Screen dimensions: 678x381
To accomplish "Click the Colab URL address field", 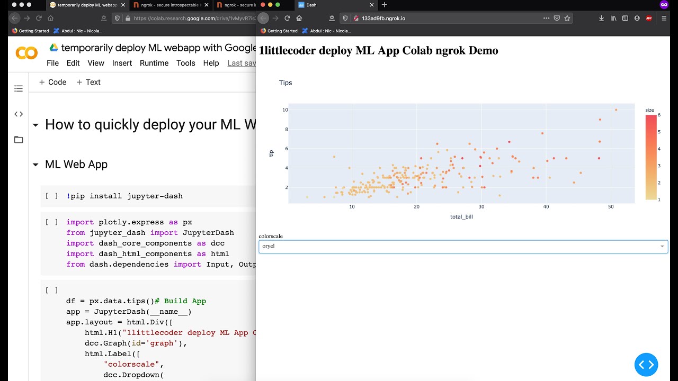I will click(194, 18).
